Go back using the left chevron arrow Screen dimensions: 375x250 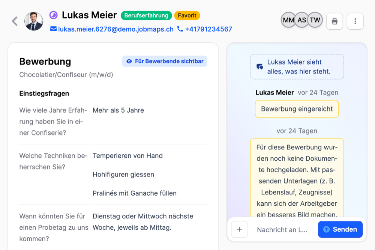point(15,21)
